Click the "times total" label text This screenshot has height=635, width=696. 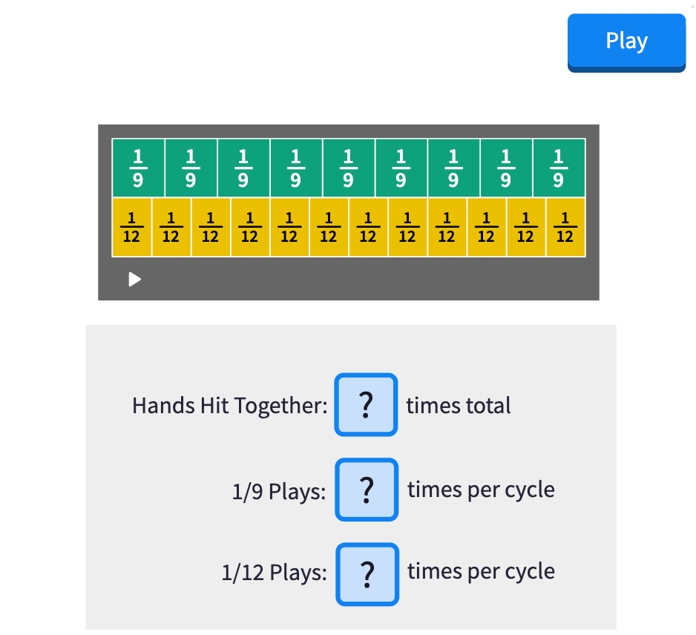pyautogui.click(x=459, y=406)
